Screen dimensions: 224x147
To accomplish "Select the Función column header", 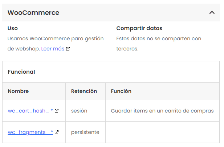I will coord(121,91).
